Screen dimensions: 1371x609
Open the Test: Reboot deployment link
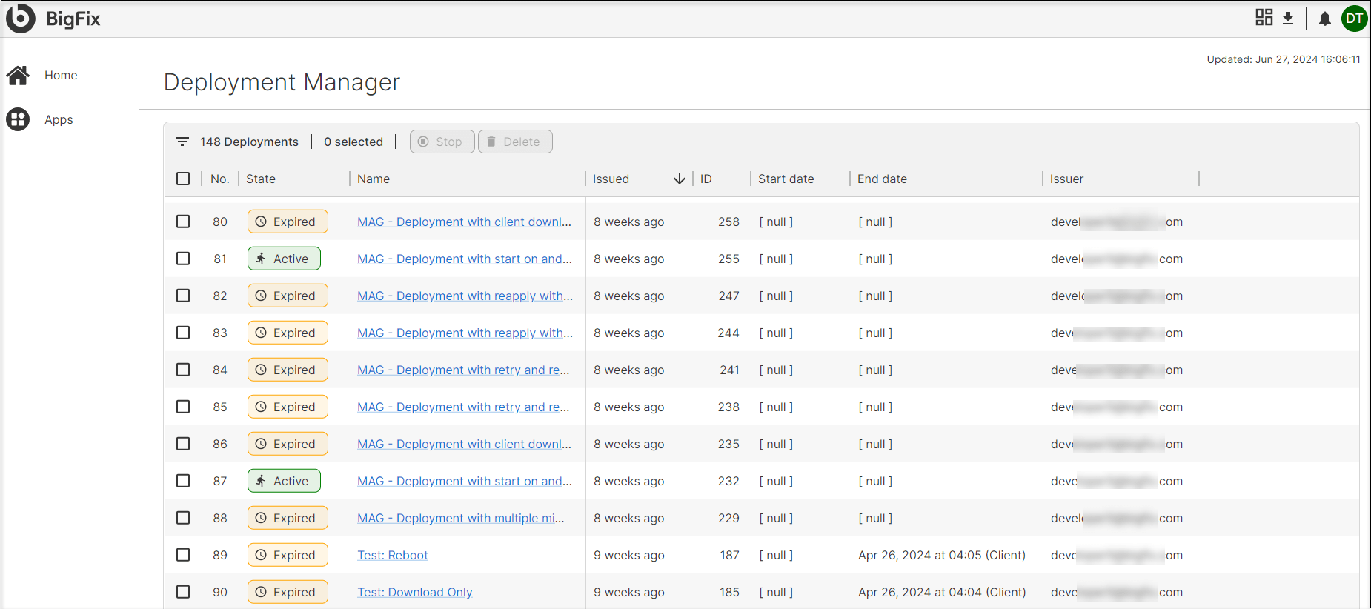click(393, 555)
